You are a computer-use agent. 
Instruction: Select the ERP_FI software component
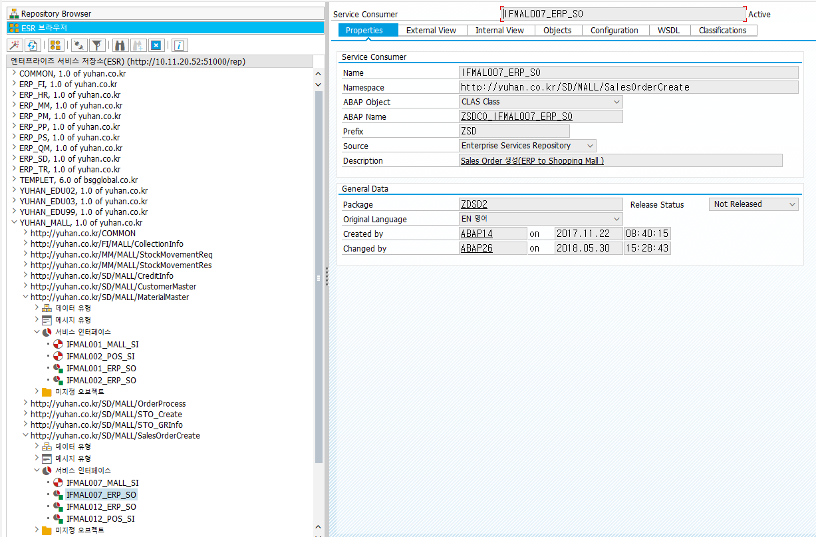[x=70, y=85]
